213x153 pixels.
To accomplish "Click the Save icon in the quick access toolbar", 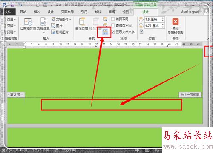I will point(12,5).
